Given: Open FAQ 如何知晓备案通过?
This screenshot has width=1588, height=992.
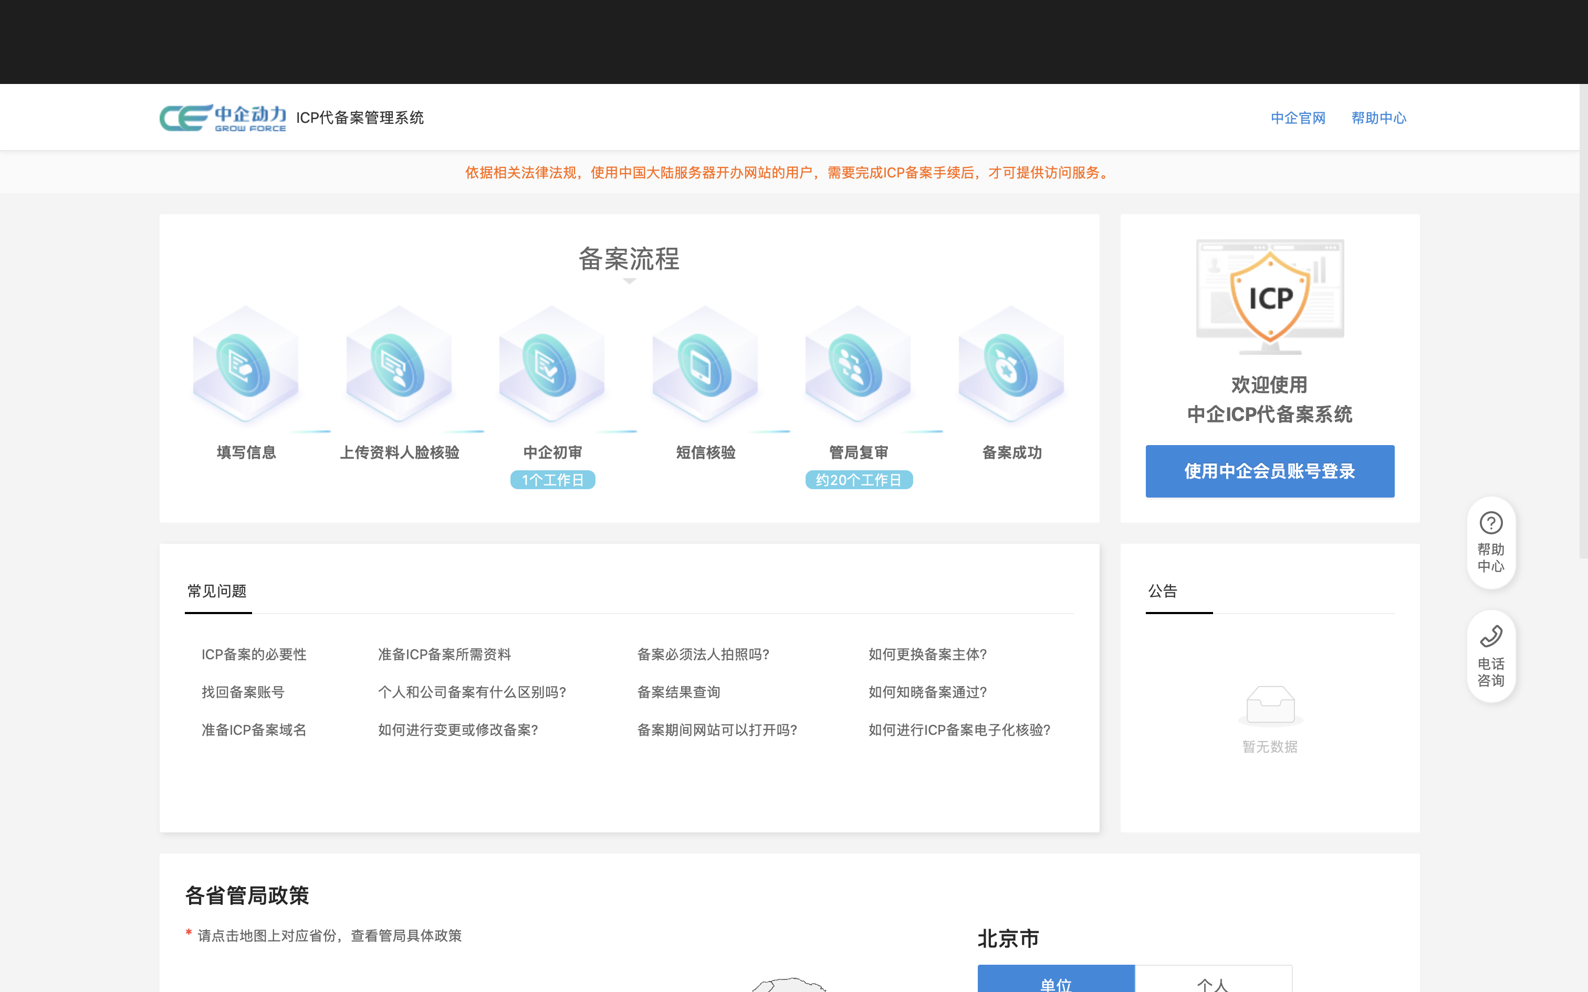Looking at the screenshot, I should [x=927, y=692].
